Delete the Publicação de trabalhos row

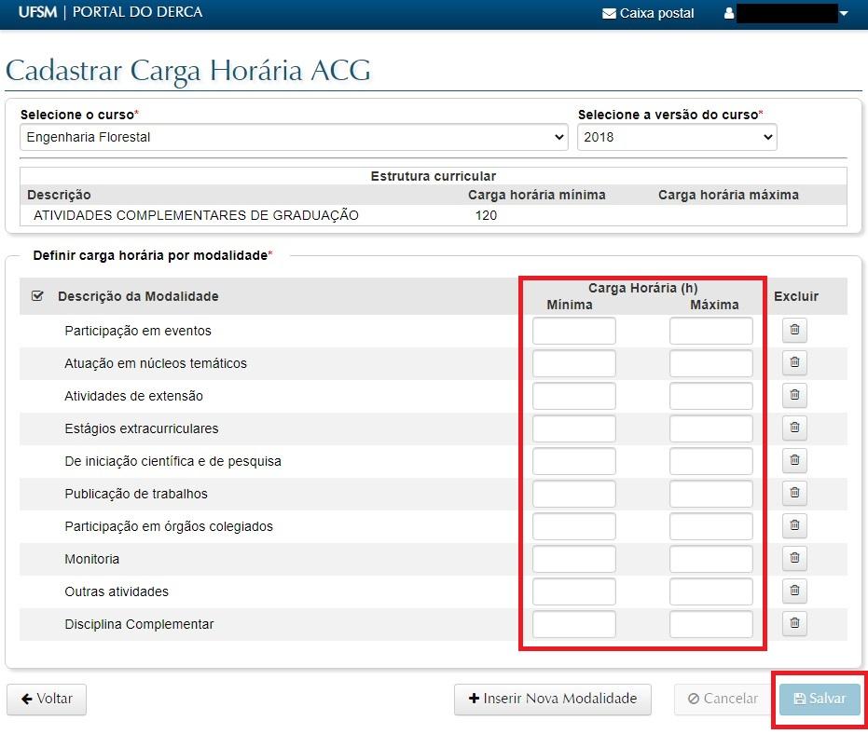pyautogui.click(x=794, y=494)
